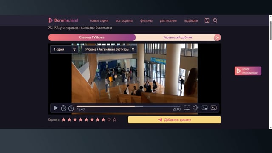
Task: Open расписание page
Action: (168, 21)
